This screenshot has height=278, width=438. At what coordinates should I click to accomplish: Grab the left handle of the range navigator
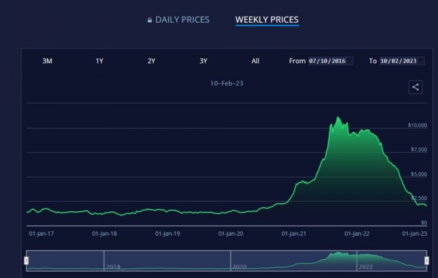tap(26, 260)
